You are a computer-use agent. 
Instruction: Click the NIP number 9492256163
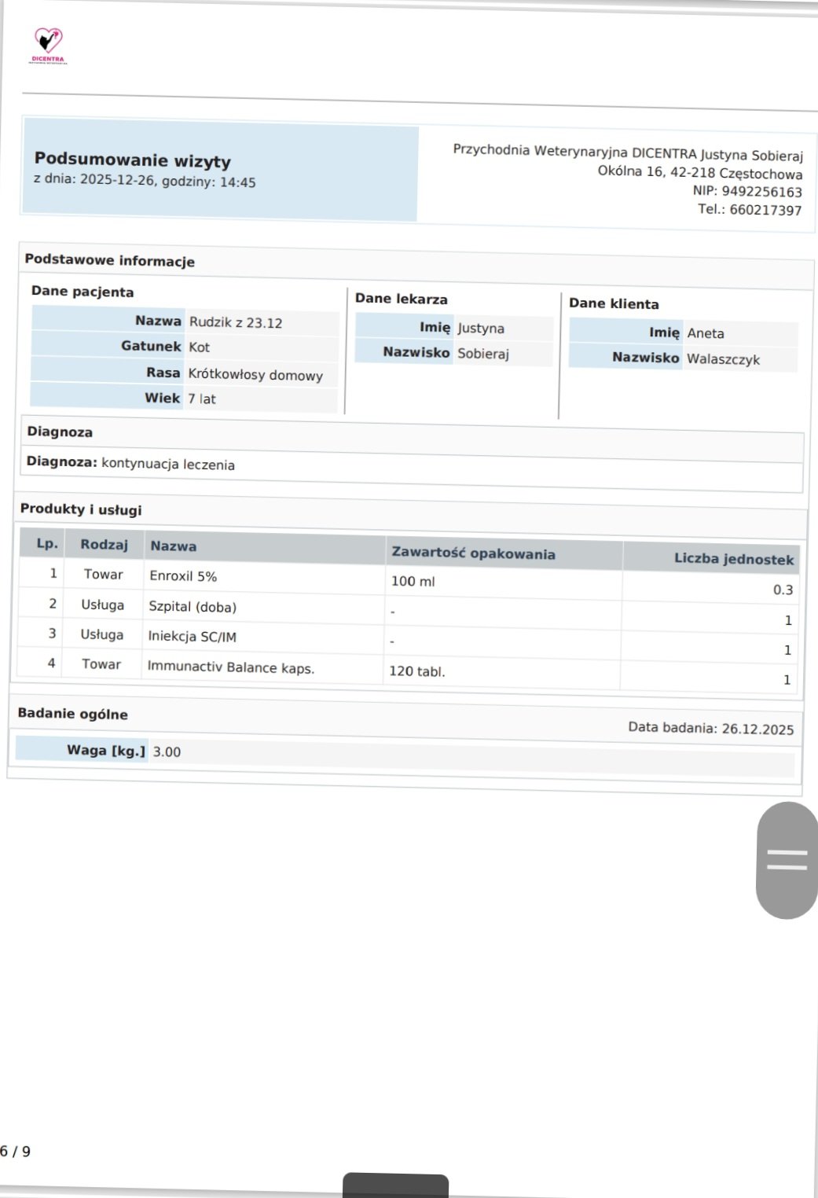(761, 192)
